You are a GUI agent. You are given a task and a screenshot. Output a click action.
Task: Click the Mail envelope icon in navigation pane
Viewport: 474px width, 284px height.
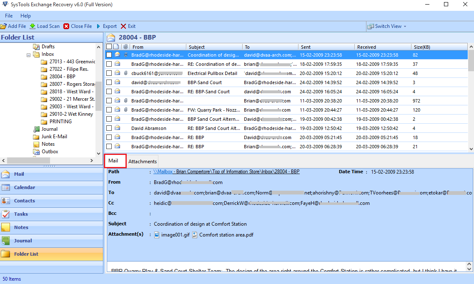coord(5,174)
